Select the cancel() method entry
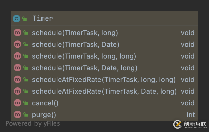The width and height of the screenshot is (209, 132). (104, 103)
